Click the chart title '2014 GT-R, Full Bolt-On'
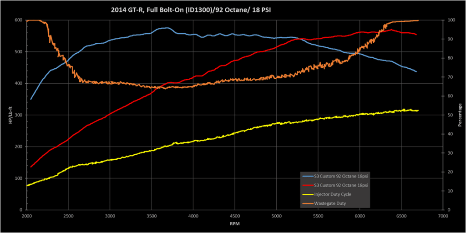The image size is (466, 233). (190, 10)
